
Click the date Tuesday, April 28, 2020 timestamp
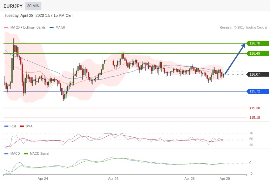click(38, 16)
